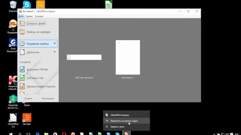Open File Explorer from taskbar
Screen dimensions: 241x135
click(46, 134)
